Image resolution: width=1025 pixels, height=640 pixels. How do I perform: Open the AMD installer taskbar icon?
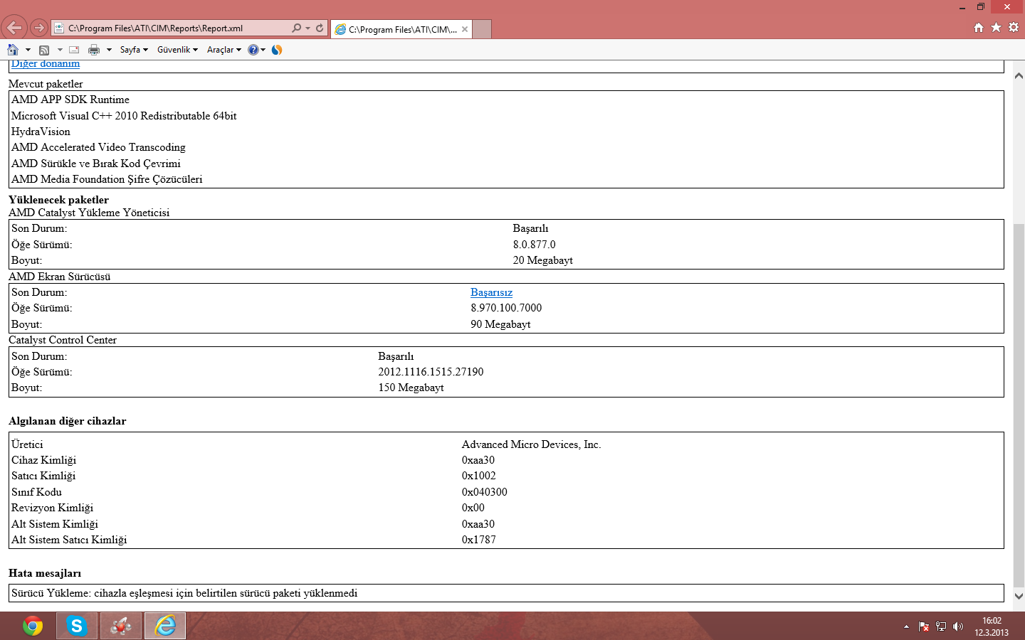[x=121, y=626]
